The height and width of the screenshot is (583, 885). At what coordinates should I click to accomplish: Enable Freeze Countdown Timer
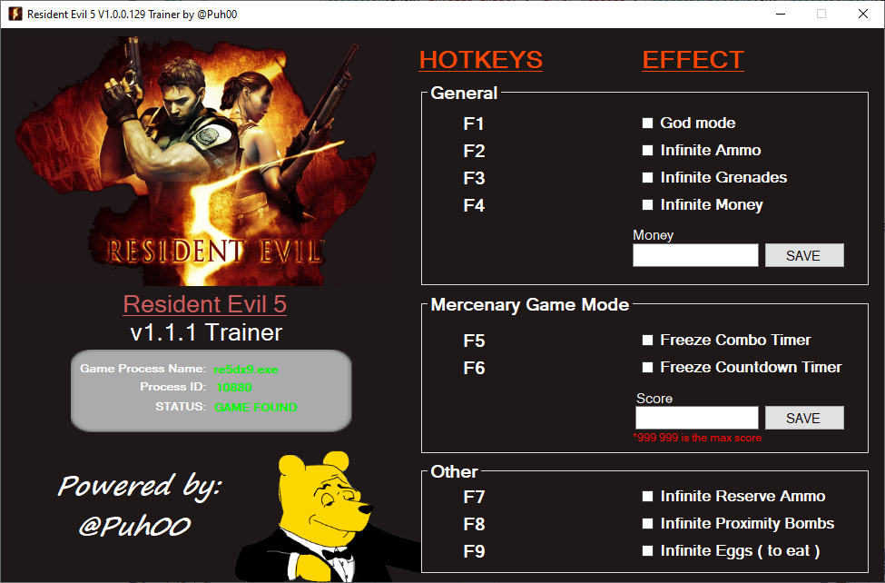tap(648, 368)
